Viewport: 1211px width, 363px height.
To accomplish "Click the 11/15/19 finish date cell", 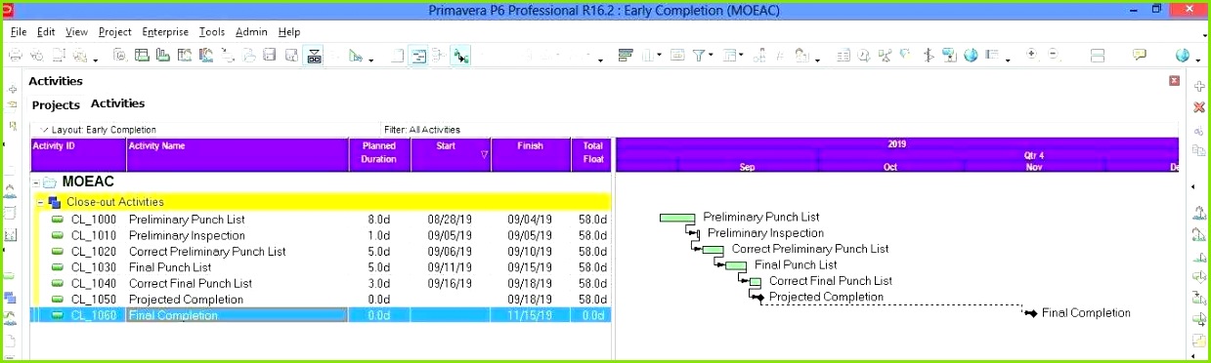I will 531,315.
